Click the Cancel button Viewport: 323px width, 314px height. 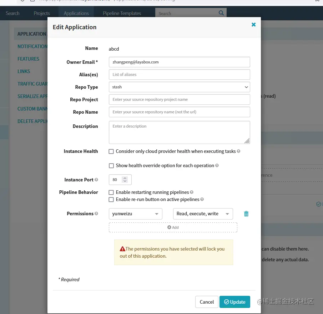point(207,302)
